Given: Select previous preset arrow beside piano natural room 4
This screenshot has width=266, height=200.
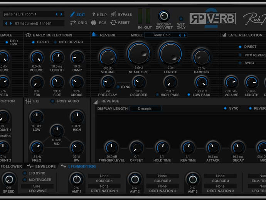Looking at the screenshot, I should (x=57, y=14).
